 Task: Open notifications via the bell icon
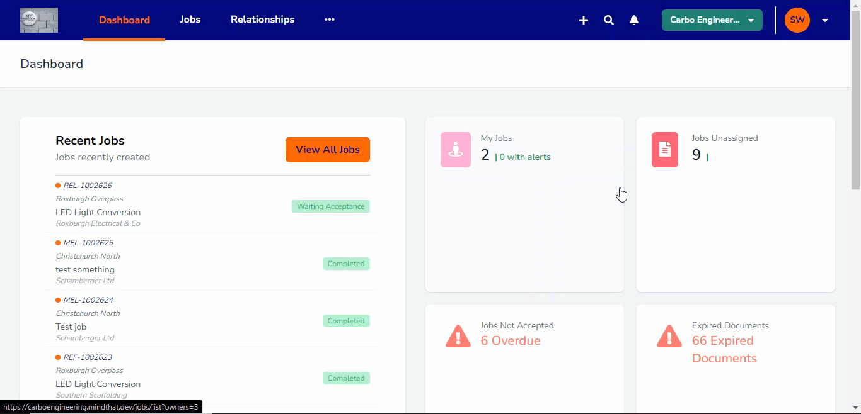click(x=634, y=20)
